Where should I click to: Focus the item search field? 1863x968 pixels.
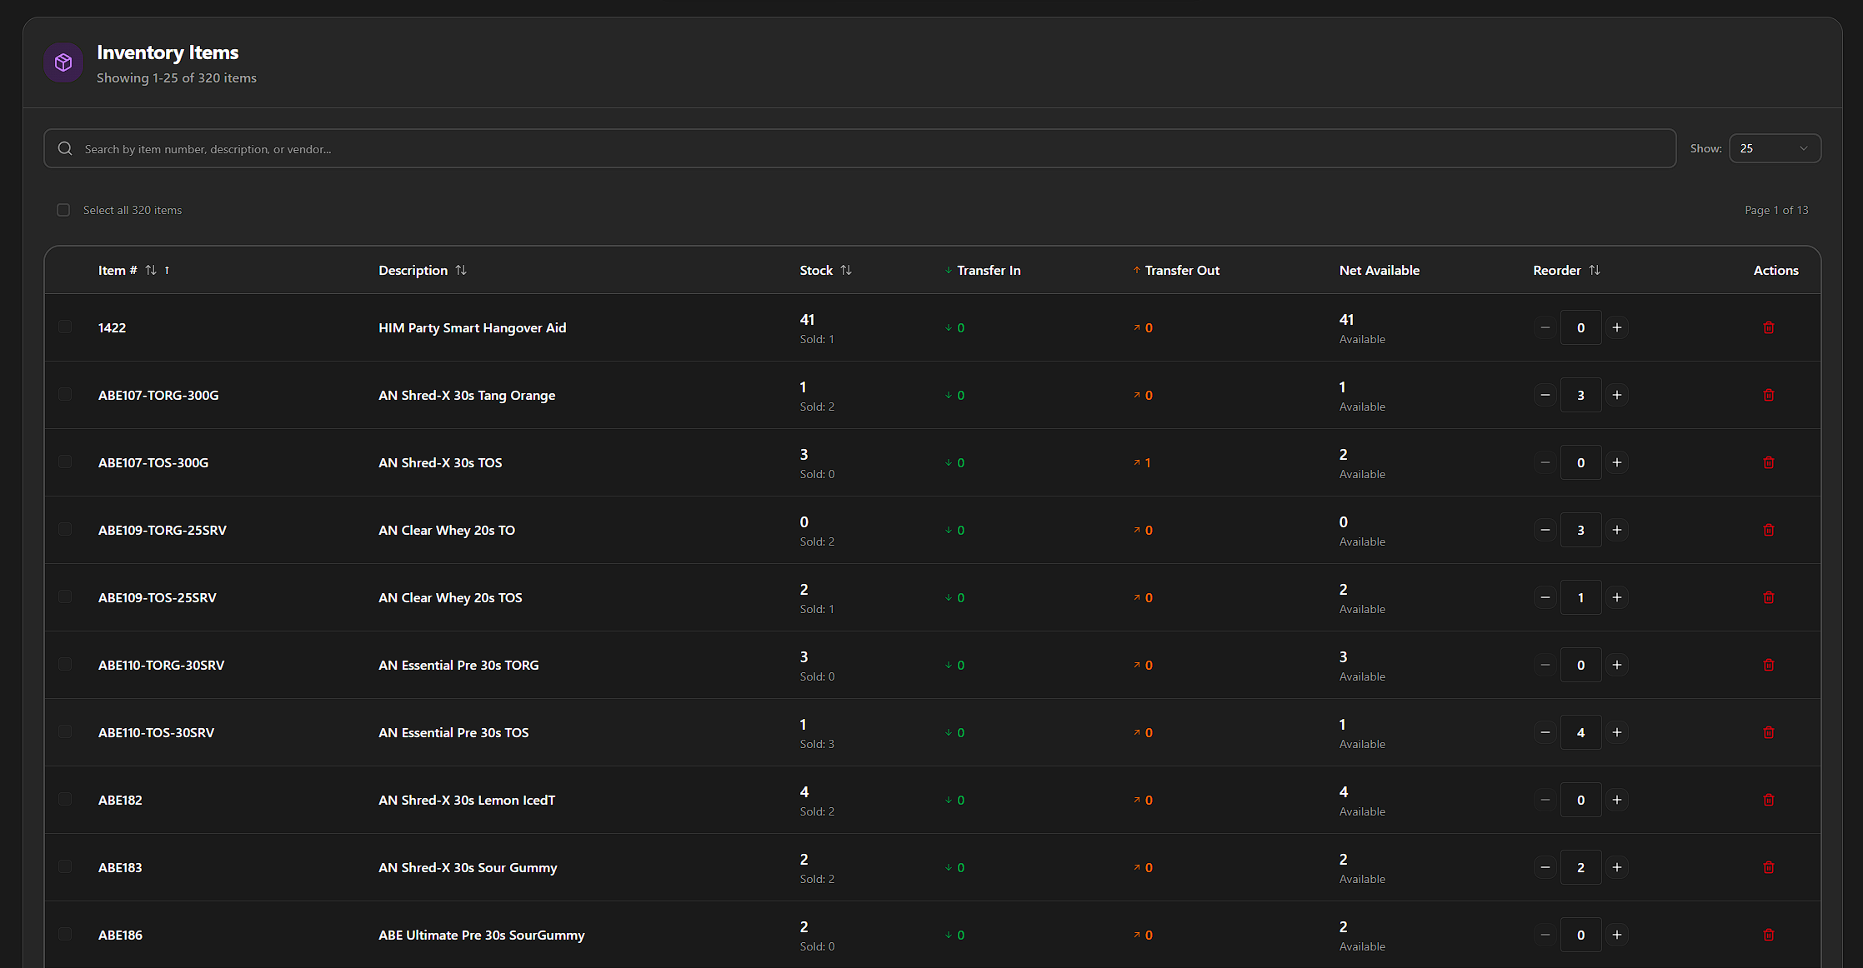click(859, 148)
